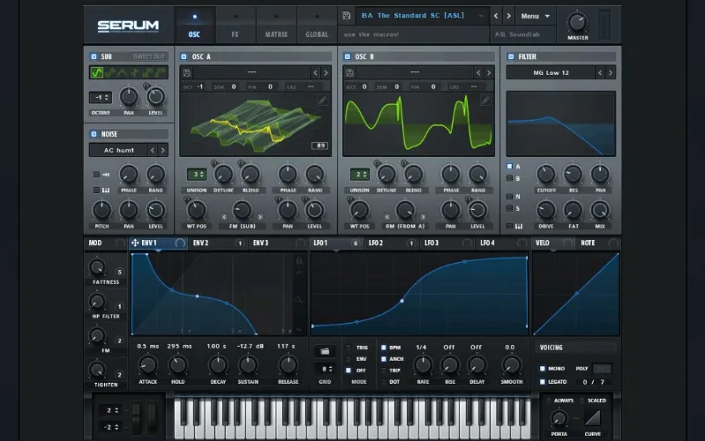Click the filter response graph
This screenshot has width=705, height=441.
pos(560,123)
